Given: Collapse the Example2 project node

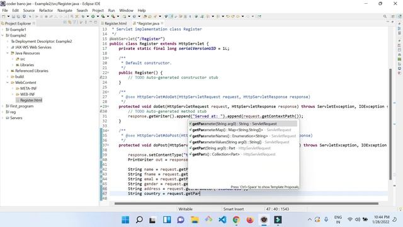Looking at the screenshot, I should 3,35.
